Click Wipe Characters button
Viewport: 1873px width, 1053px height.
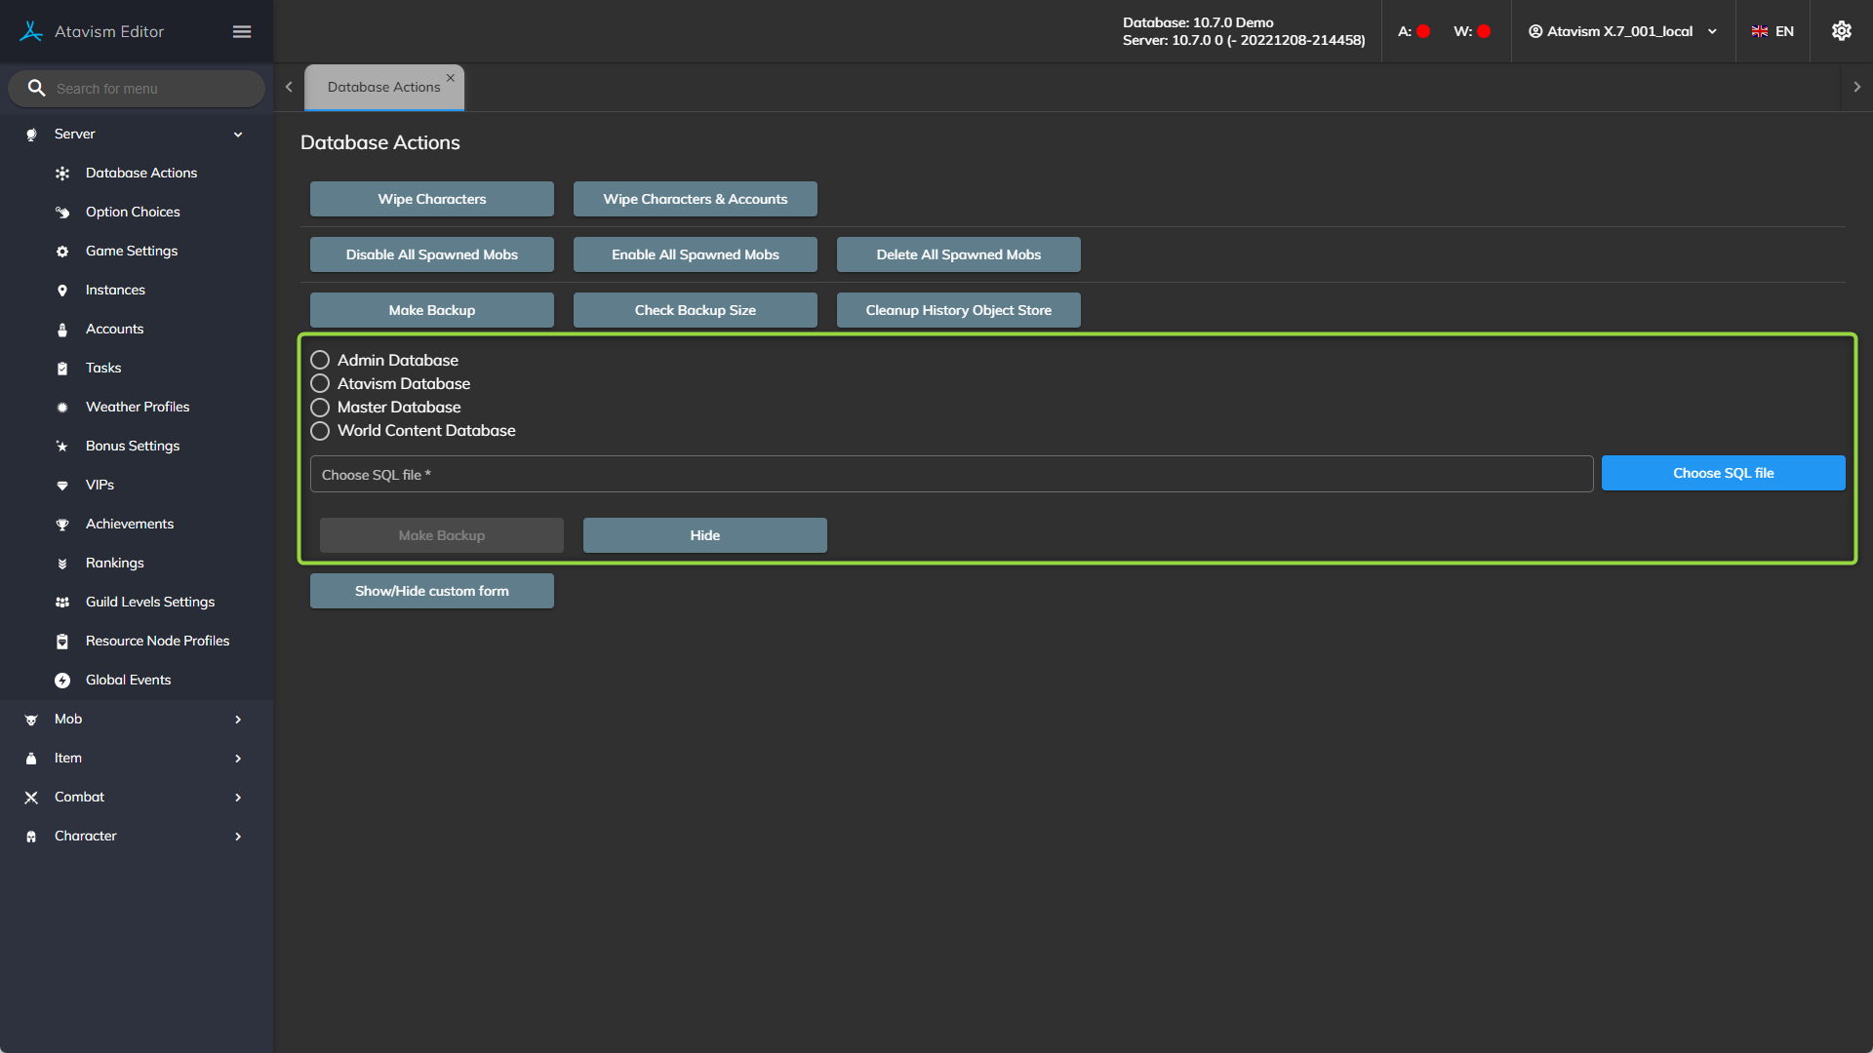tap(431, 199)
